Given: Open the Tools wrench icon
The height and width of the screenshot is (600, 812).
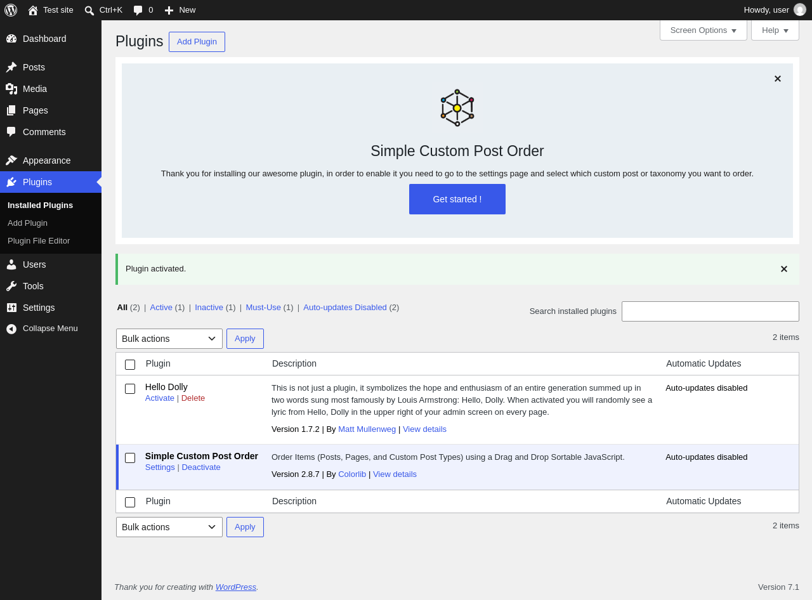Looking at the screenshot, I should point(11,286).
